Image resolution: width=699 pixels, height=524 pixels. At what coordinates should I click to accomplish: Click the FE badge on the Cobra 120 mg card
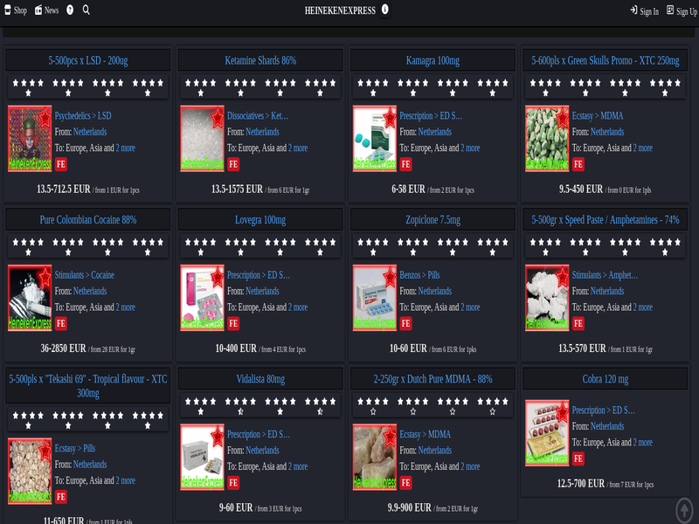coord(578,458)
